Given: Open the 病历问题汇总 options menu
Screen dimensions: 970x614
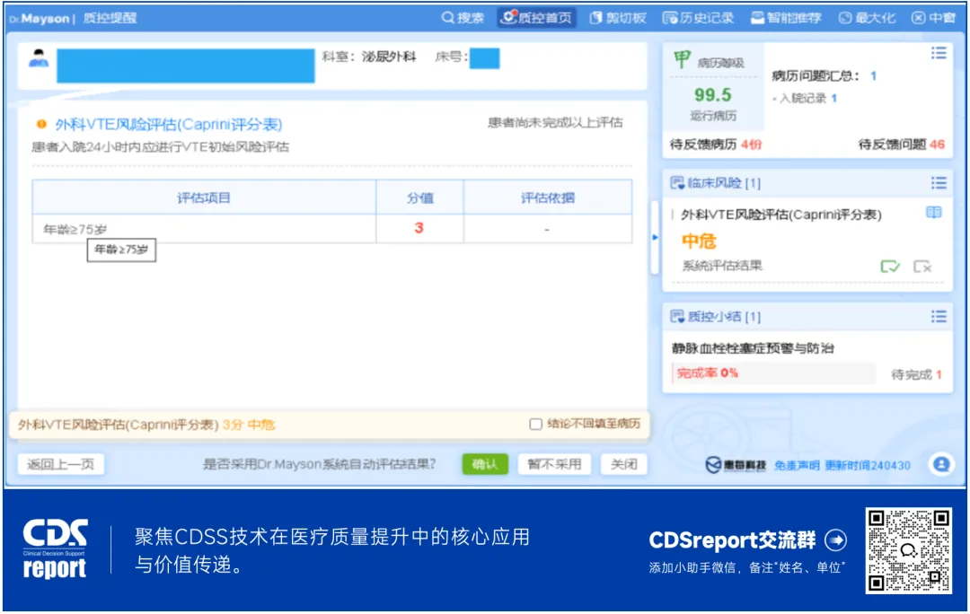Looking at the screenshot, I should point(939,52).
